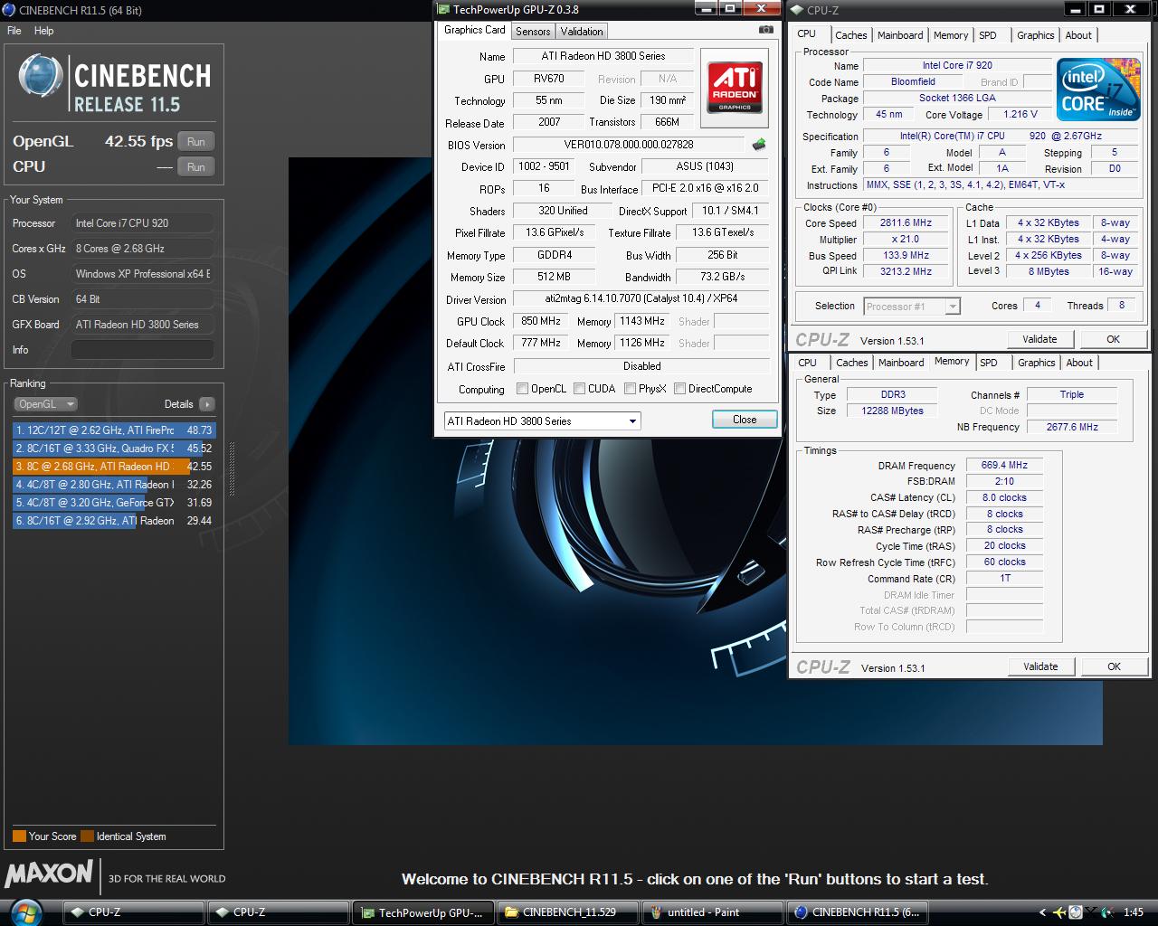Open Graphics tab in CPU-Z processor window
Screen dimensions: 1158x926
(1036, 35)
